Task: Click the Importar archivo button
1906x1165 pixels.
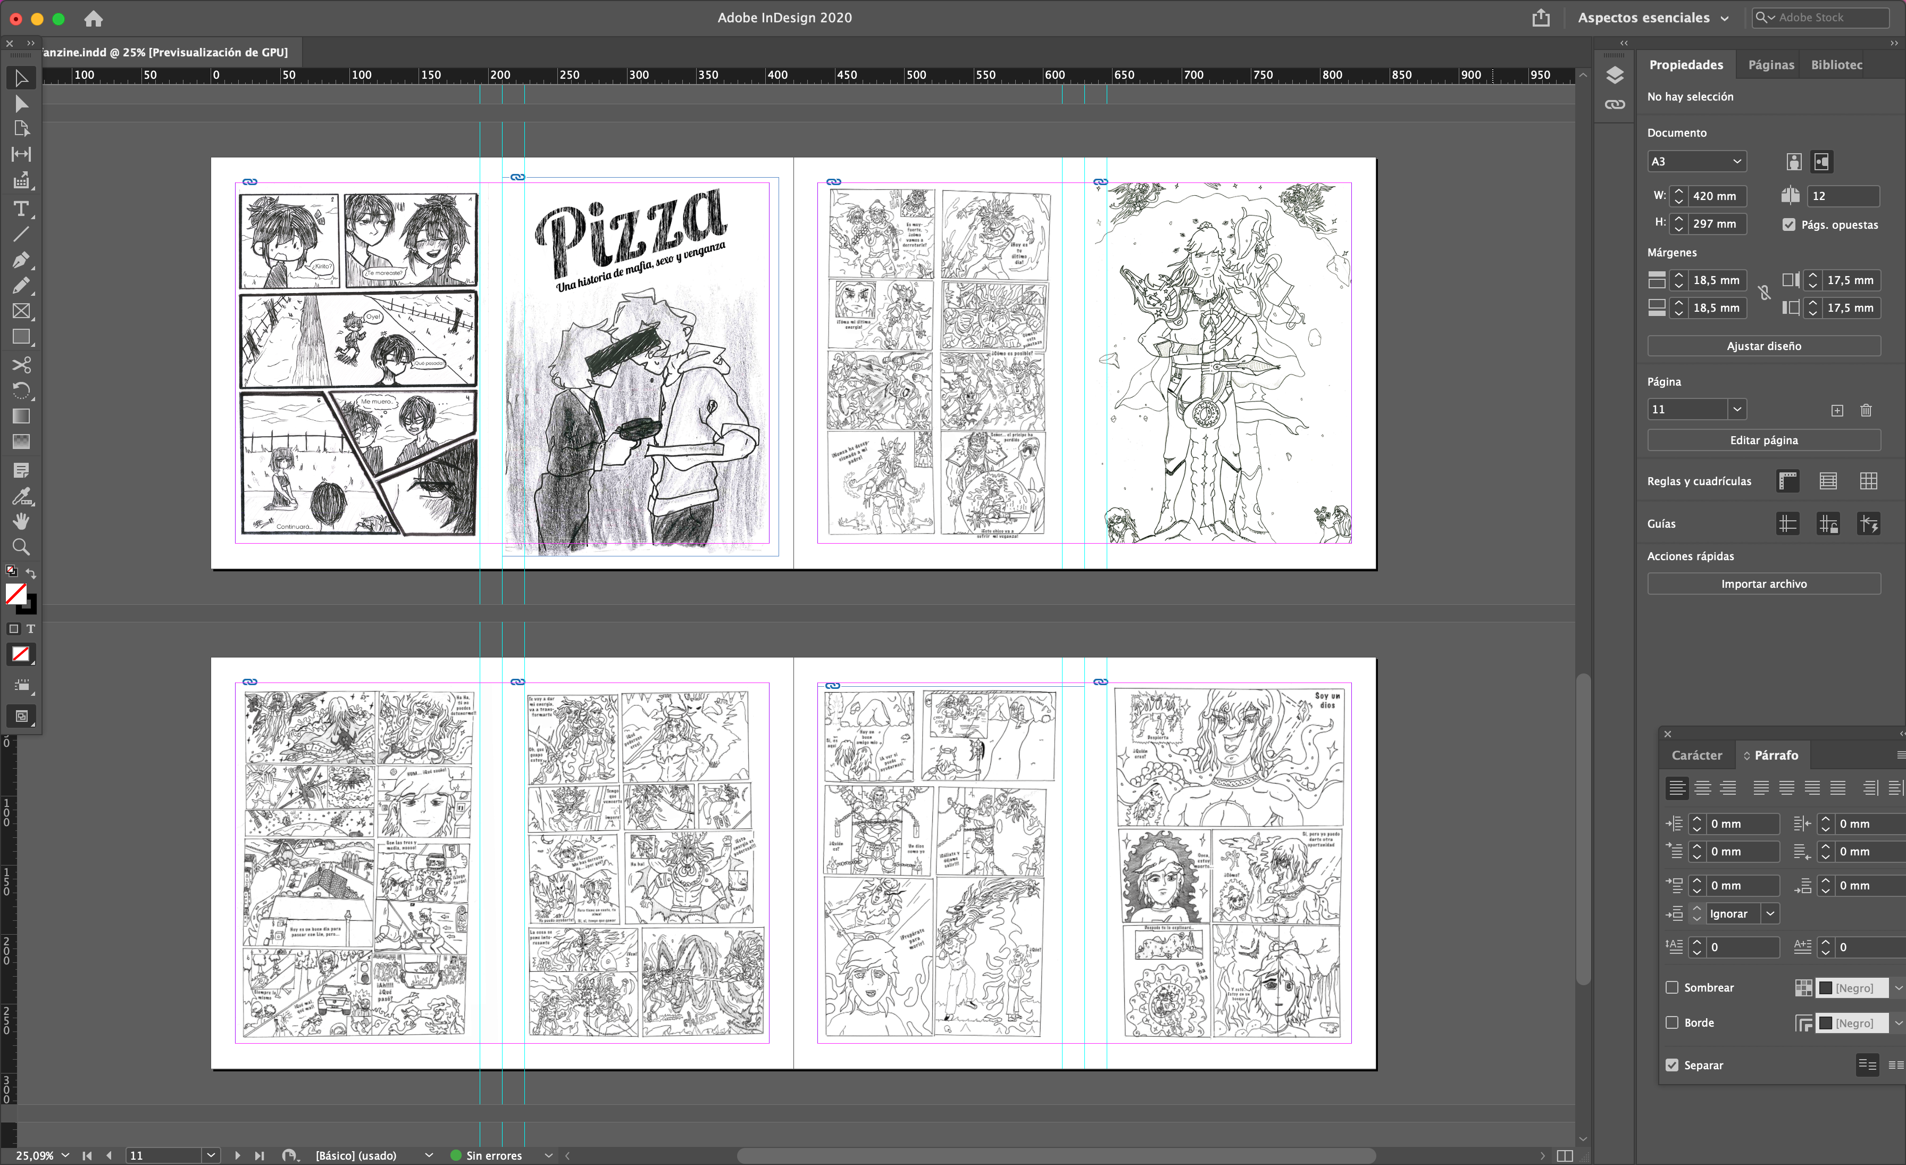Action: [1763, 584]
